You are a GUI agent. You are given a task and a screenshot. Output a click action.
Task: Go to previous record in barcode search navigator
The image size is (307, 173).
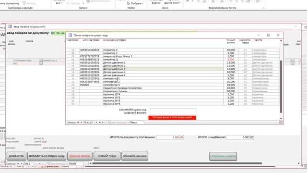(82, 123)
